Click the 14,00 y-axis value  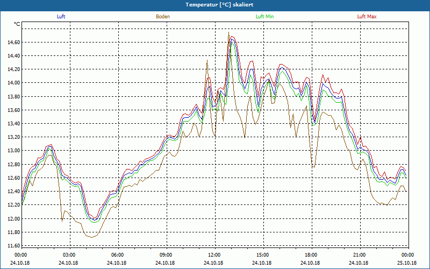coord(13,83)
